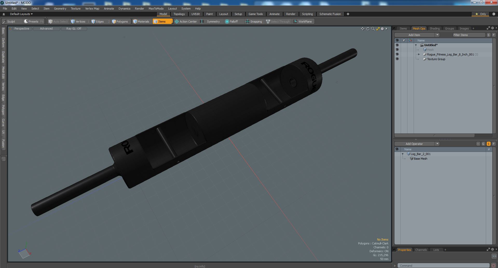Image resolution: width=498 pixels, height=268 pixels.
Task: Add a new layout tab with plus
Action: point(348,14)
